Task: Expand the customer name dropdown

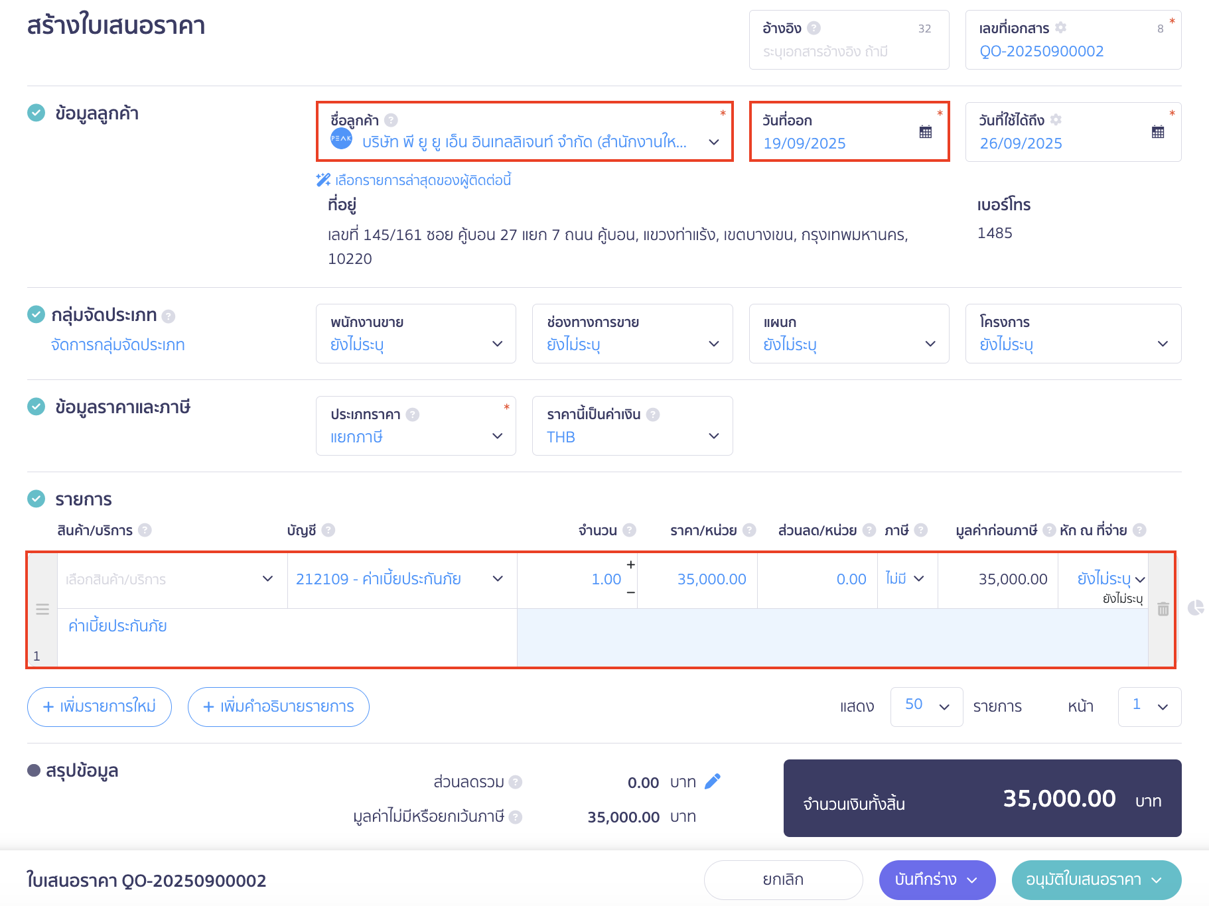Action: (x=713, y=142)
